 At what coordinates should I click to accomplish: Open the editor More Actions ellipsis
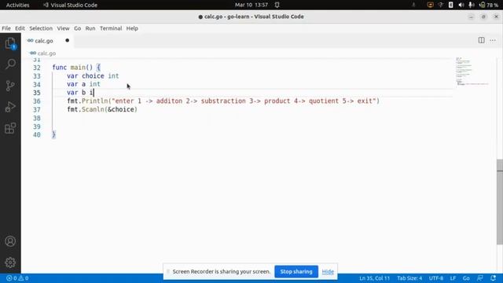click(493, 40)
